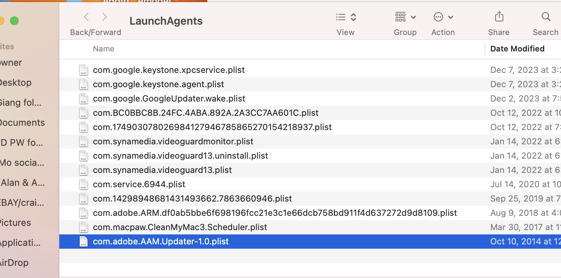Select com.synamedia.videoguard13.uninstall.plist file name
The width and height of the screenshot is (561, 278).
(180, 156)
